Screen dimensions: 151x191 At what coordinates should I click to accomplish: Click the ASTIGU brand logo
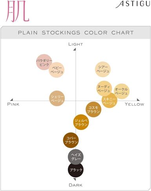click(x=133, y=4)
